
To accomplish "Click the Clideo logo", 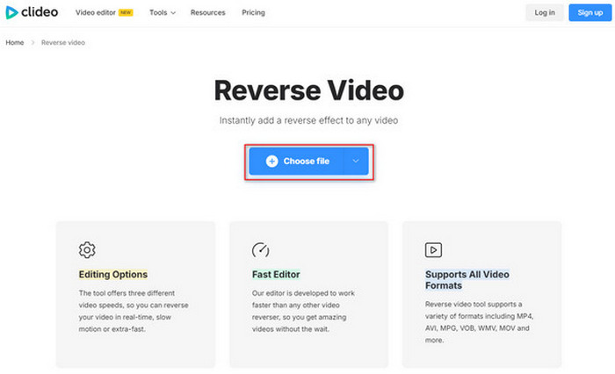I will (x=32, y=12).
